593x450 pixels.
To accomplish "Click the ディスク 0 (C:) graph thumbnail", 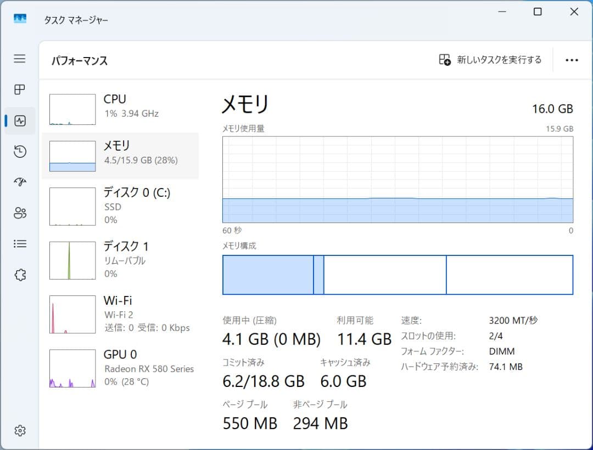I will tap(71, 207).
